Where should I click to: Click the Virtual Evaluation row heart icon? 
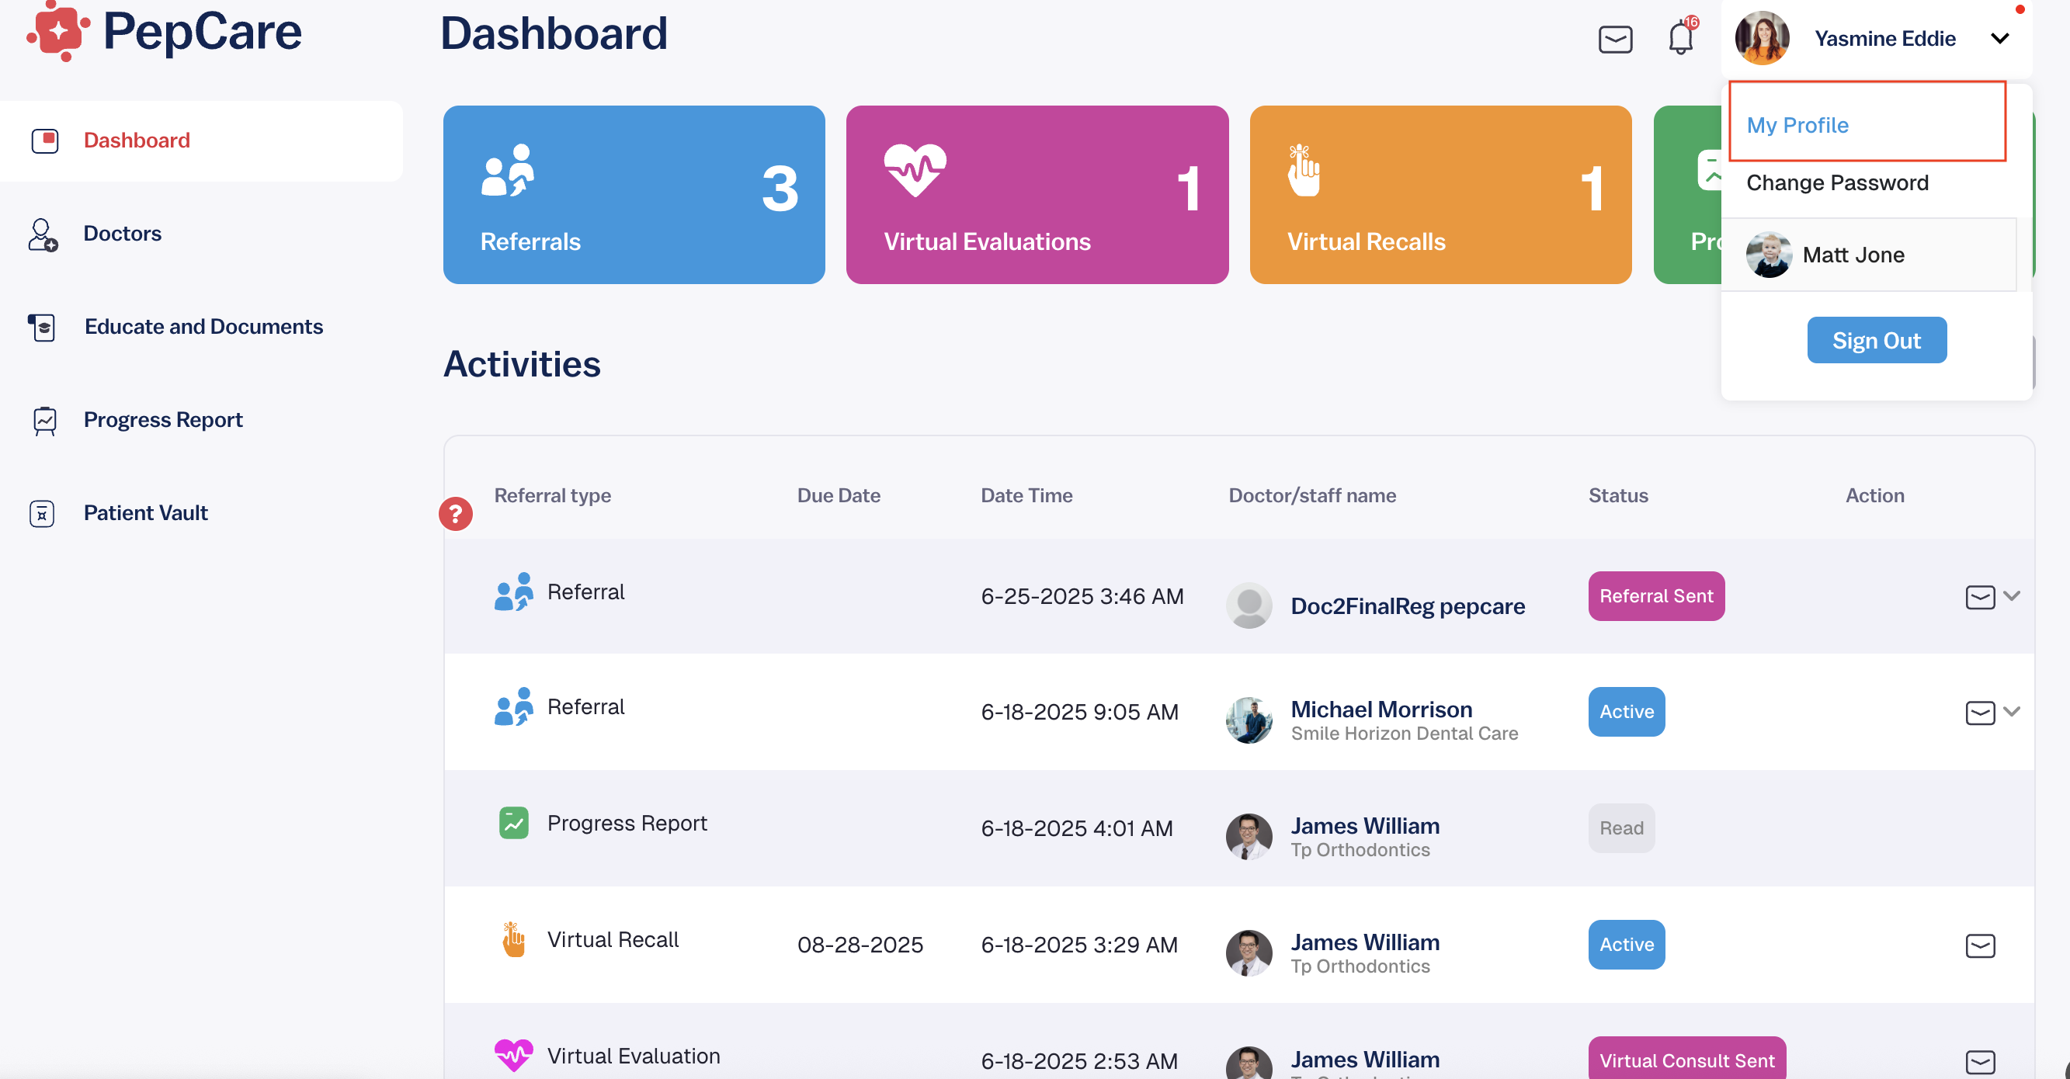[x=512, y=1055]
